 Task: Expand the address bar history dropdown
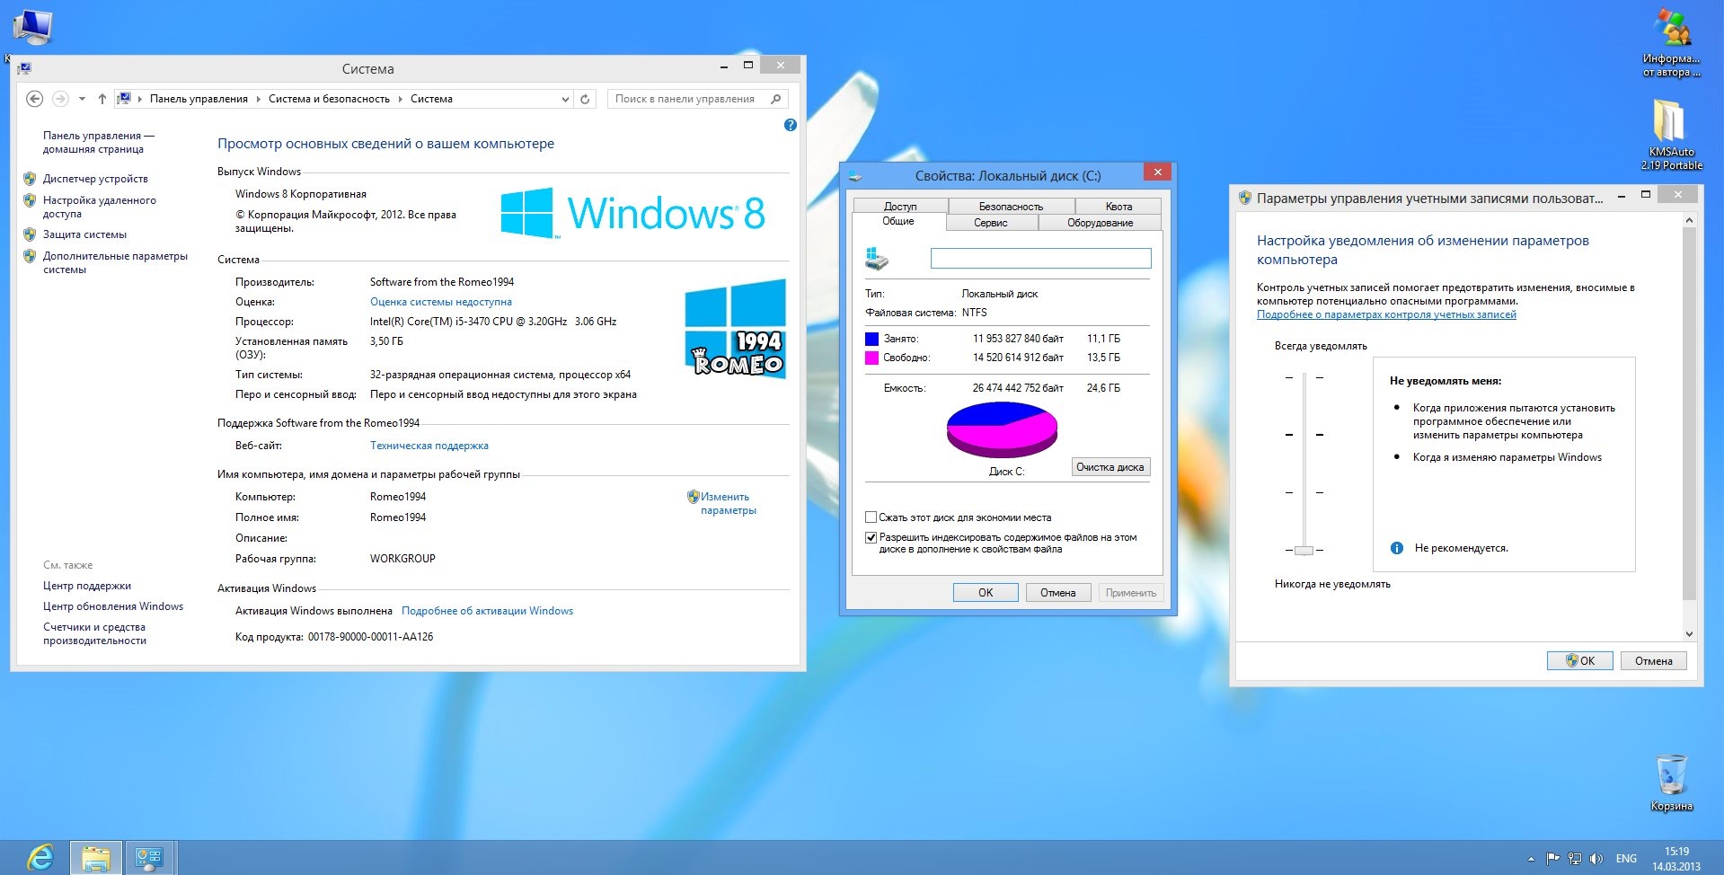[x=565, y=99]
